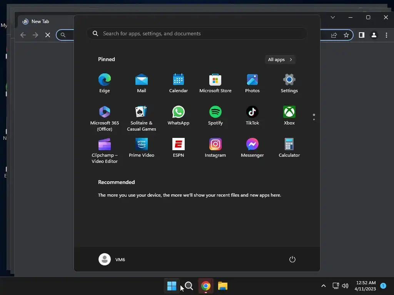Go forward in Chrome
Viewport: 394px width, 295px height.
click(x=35, y=35)
